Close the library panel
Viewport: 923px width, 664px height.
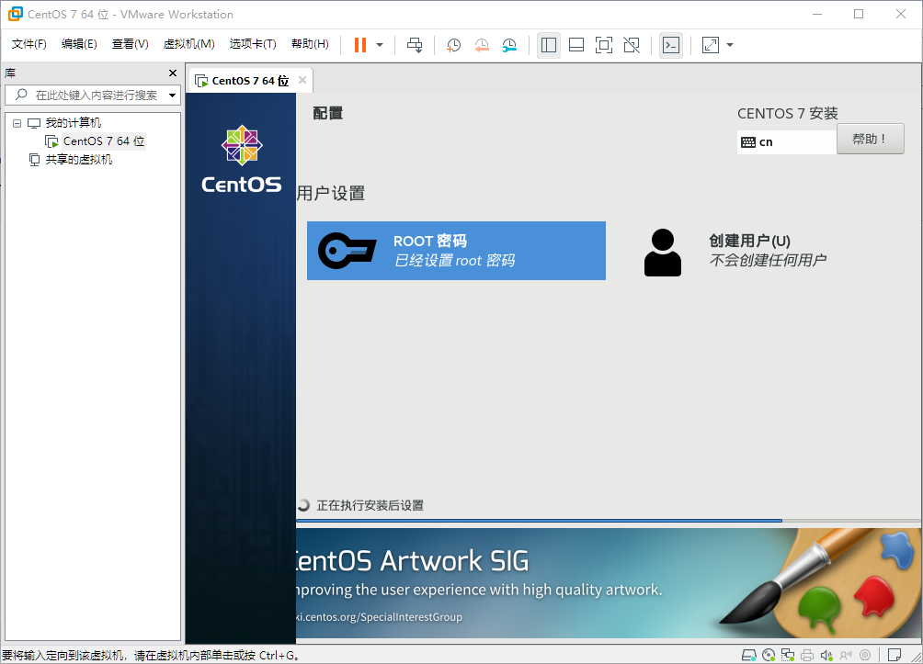pos(173,73)
